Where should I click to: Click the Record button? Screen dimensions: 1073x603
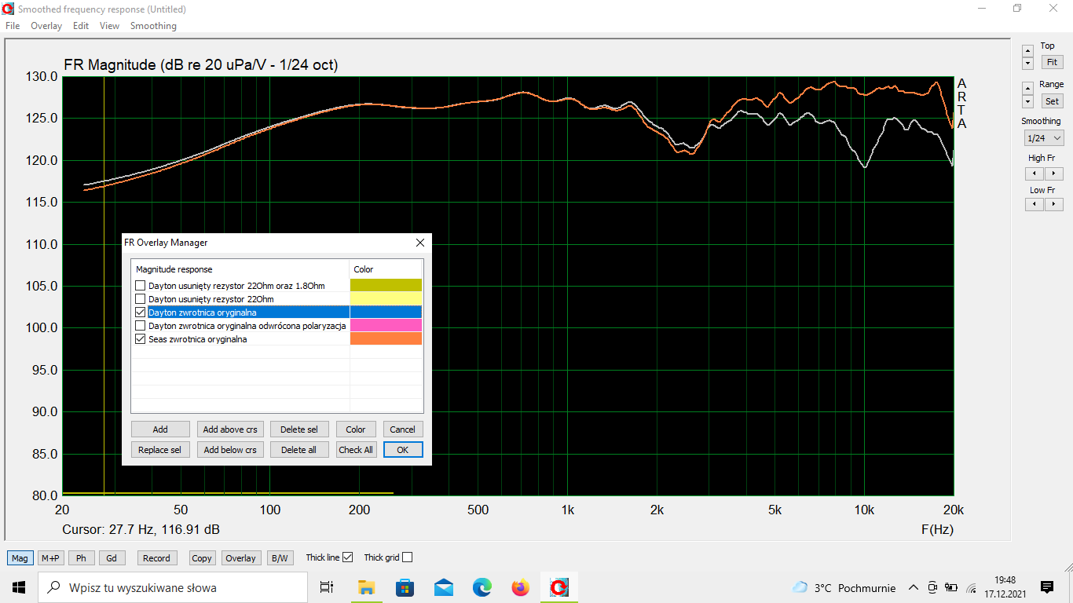(x=156, y=558)
